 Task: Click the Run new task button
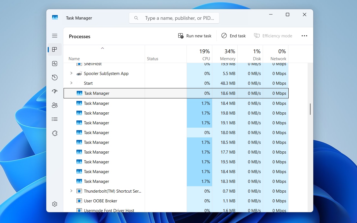point(195,36)
